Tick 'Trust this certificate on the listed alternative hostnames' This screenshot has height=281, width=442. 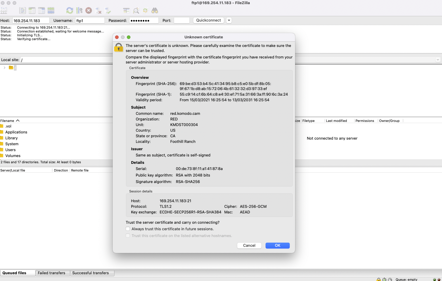(128, 236)
